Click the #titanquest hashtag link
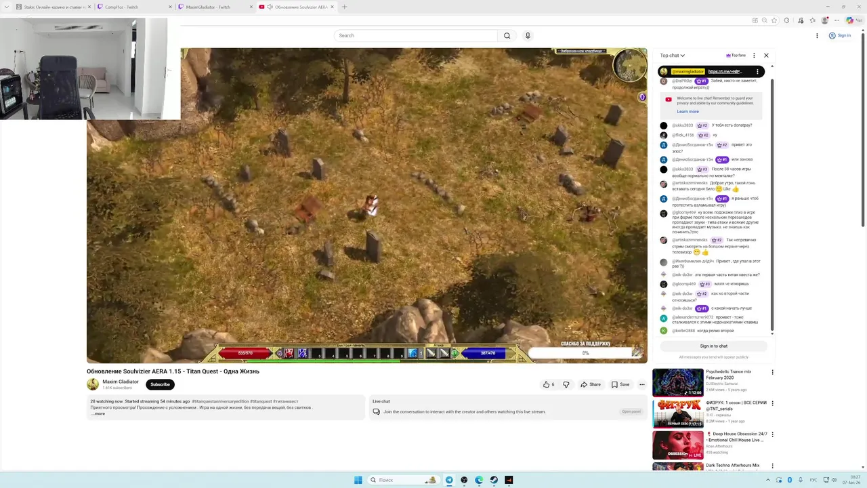This screenshot has width=867, height=488. pyautogui.click(x=261, y=401)
